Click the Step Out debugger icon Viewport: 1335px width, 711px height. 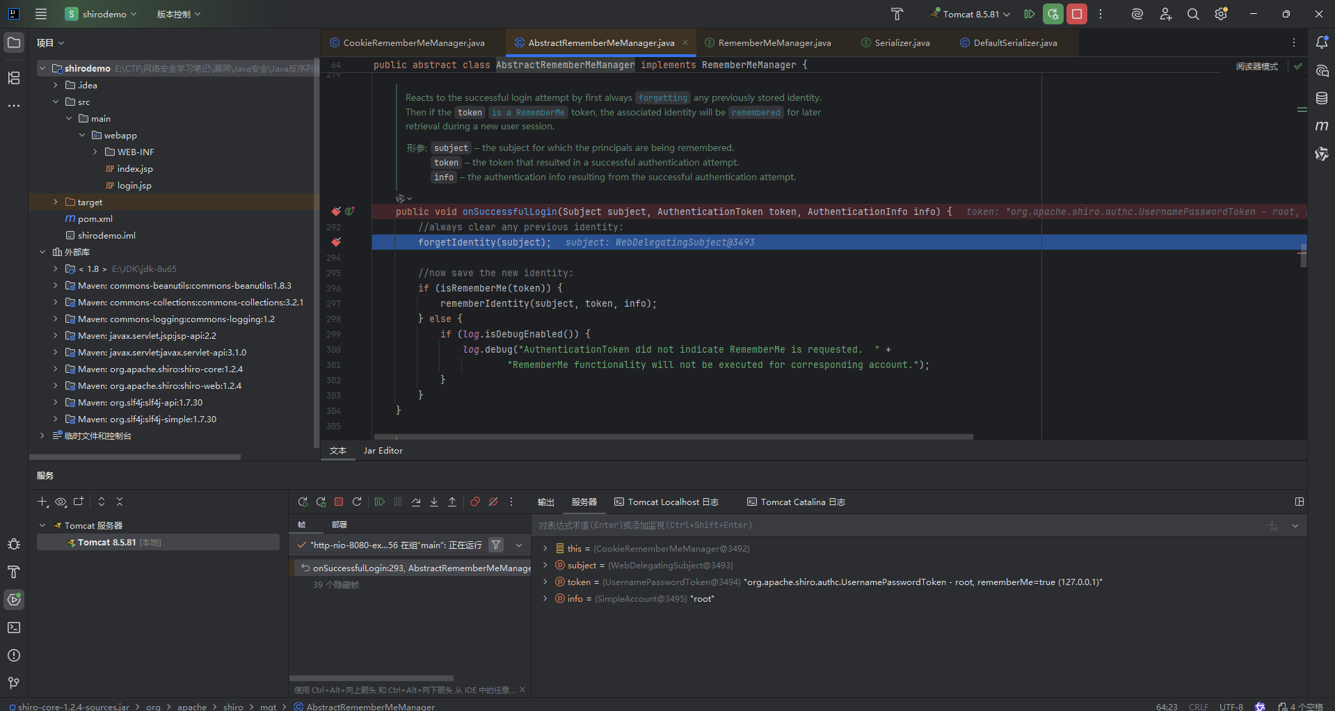452,502
